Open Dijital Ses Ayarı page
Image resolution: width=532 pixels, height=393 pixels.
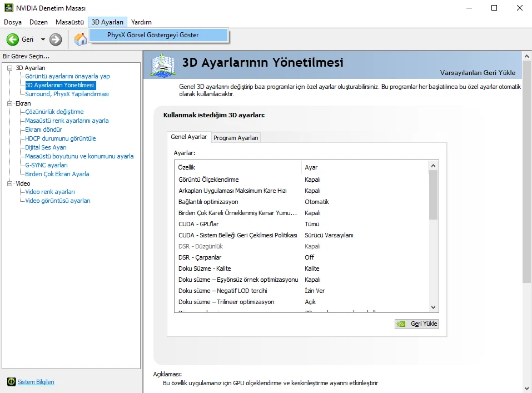coord(46,147)
